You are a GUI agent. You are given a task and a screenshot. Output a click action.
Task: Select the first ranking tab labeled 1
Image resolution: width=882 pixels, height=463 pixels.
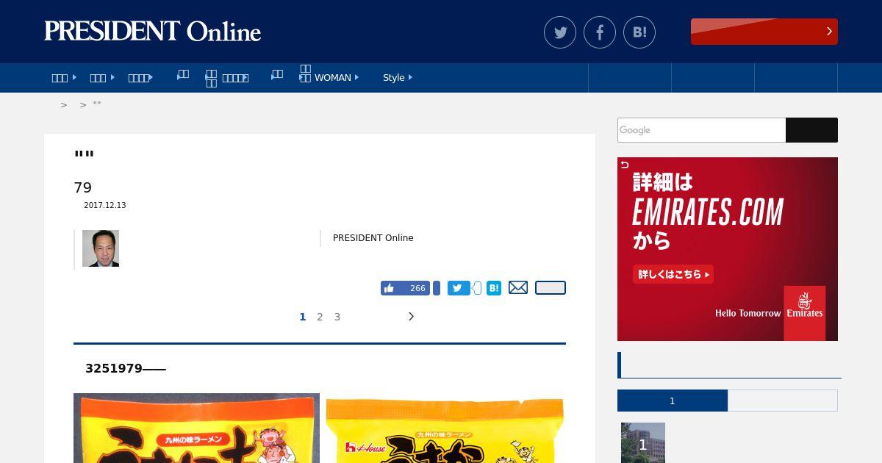(673, 401)
